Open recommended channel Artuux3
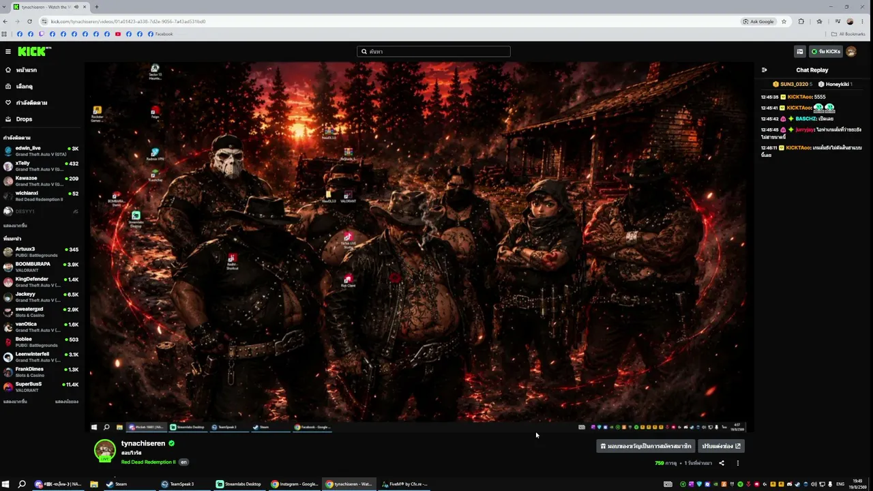Viewport: 873px width, 491px height. pos(41,252)
